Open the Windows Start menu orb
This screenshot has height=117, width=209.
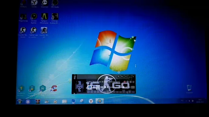point(20,102)
